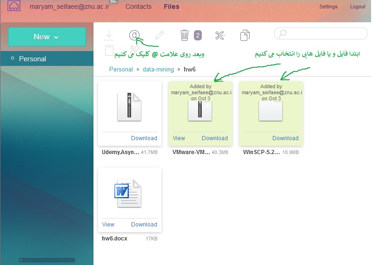Download the VMware-VM... file
Screen dimensions: 372x265
[x=215, y=138]
